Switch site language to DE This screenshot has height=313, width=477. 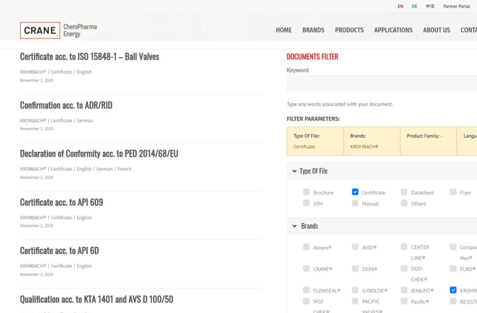tap(414, 6)
